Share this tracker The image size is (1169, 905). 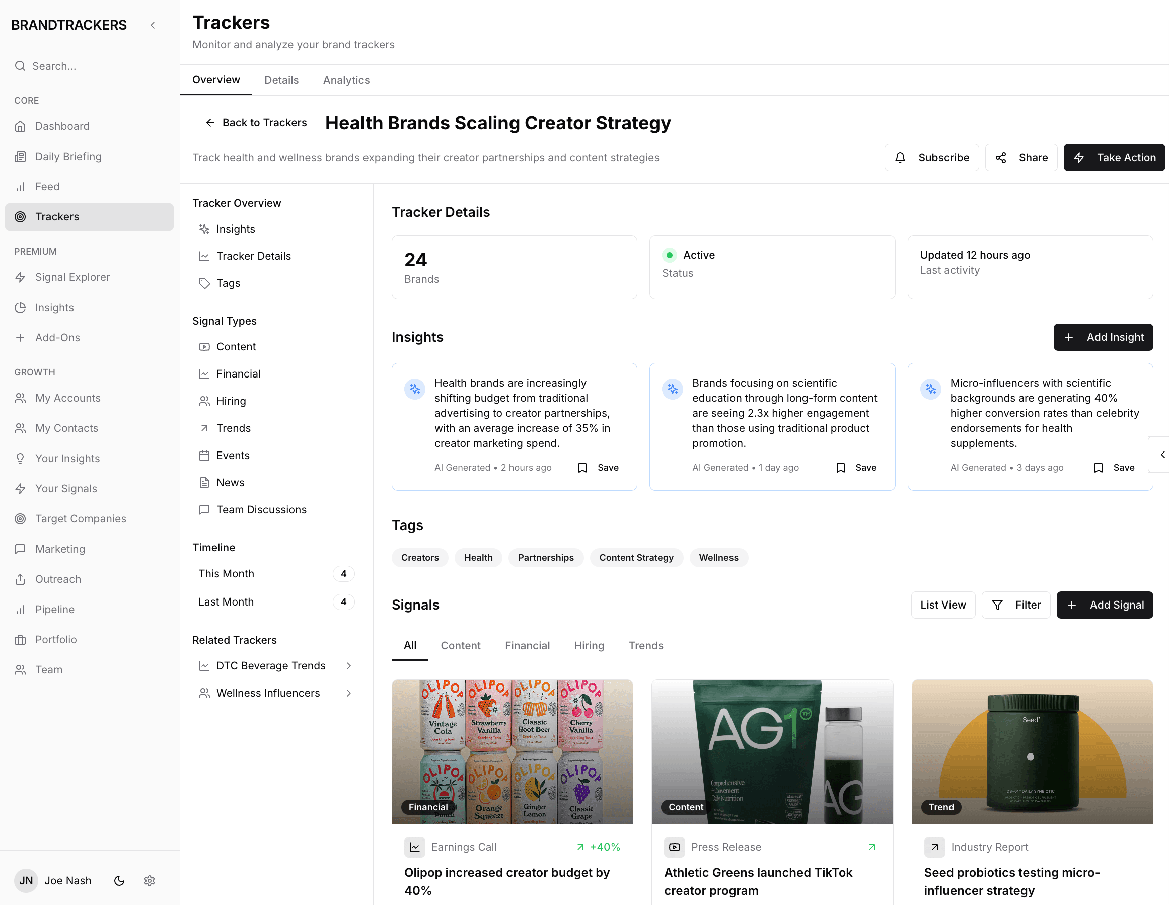[x=1021, y=158]
